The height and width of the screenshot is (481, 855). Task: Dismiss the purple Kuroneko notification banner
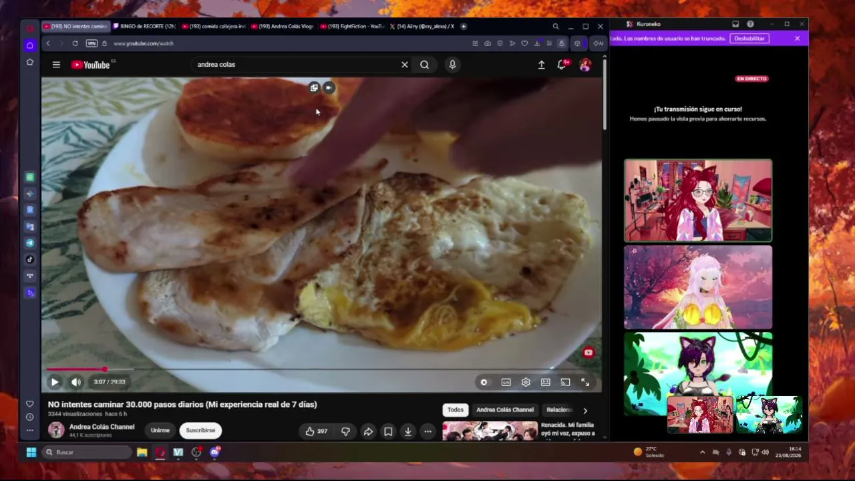797,39
